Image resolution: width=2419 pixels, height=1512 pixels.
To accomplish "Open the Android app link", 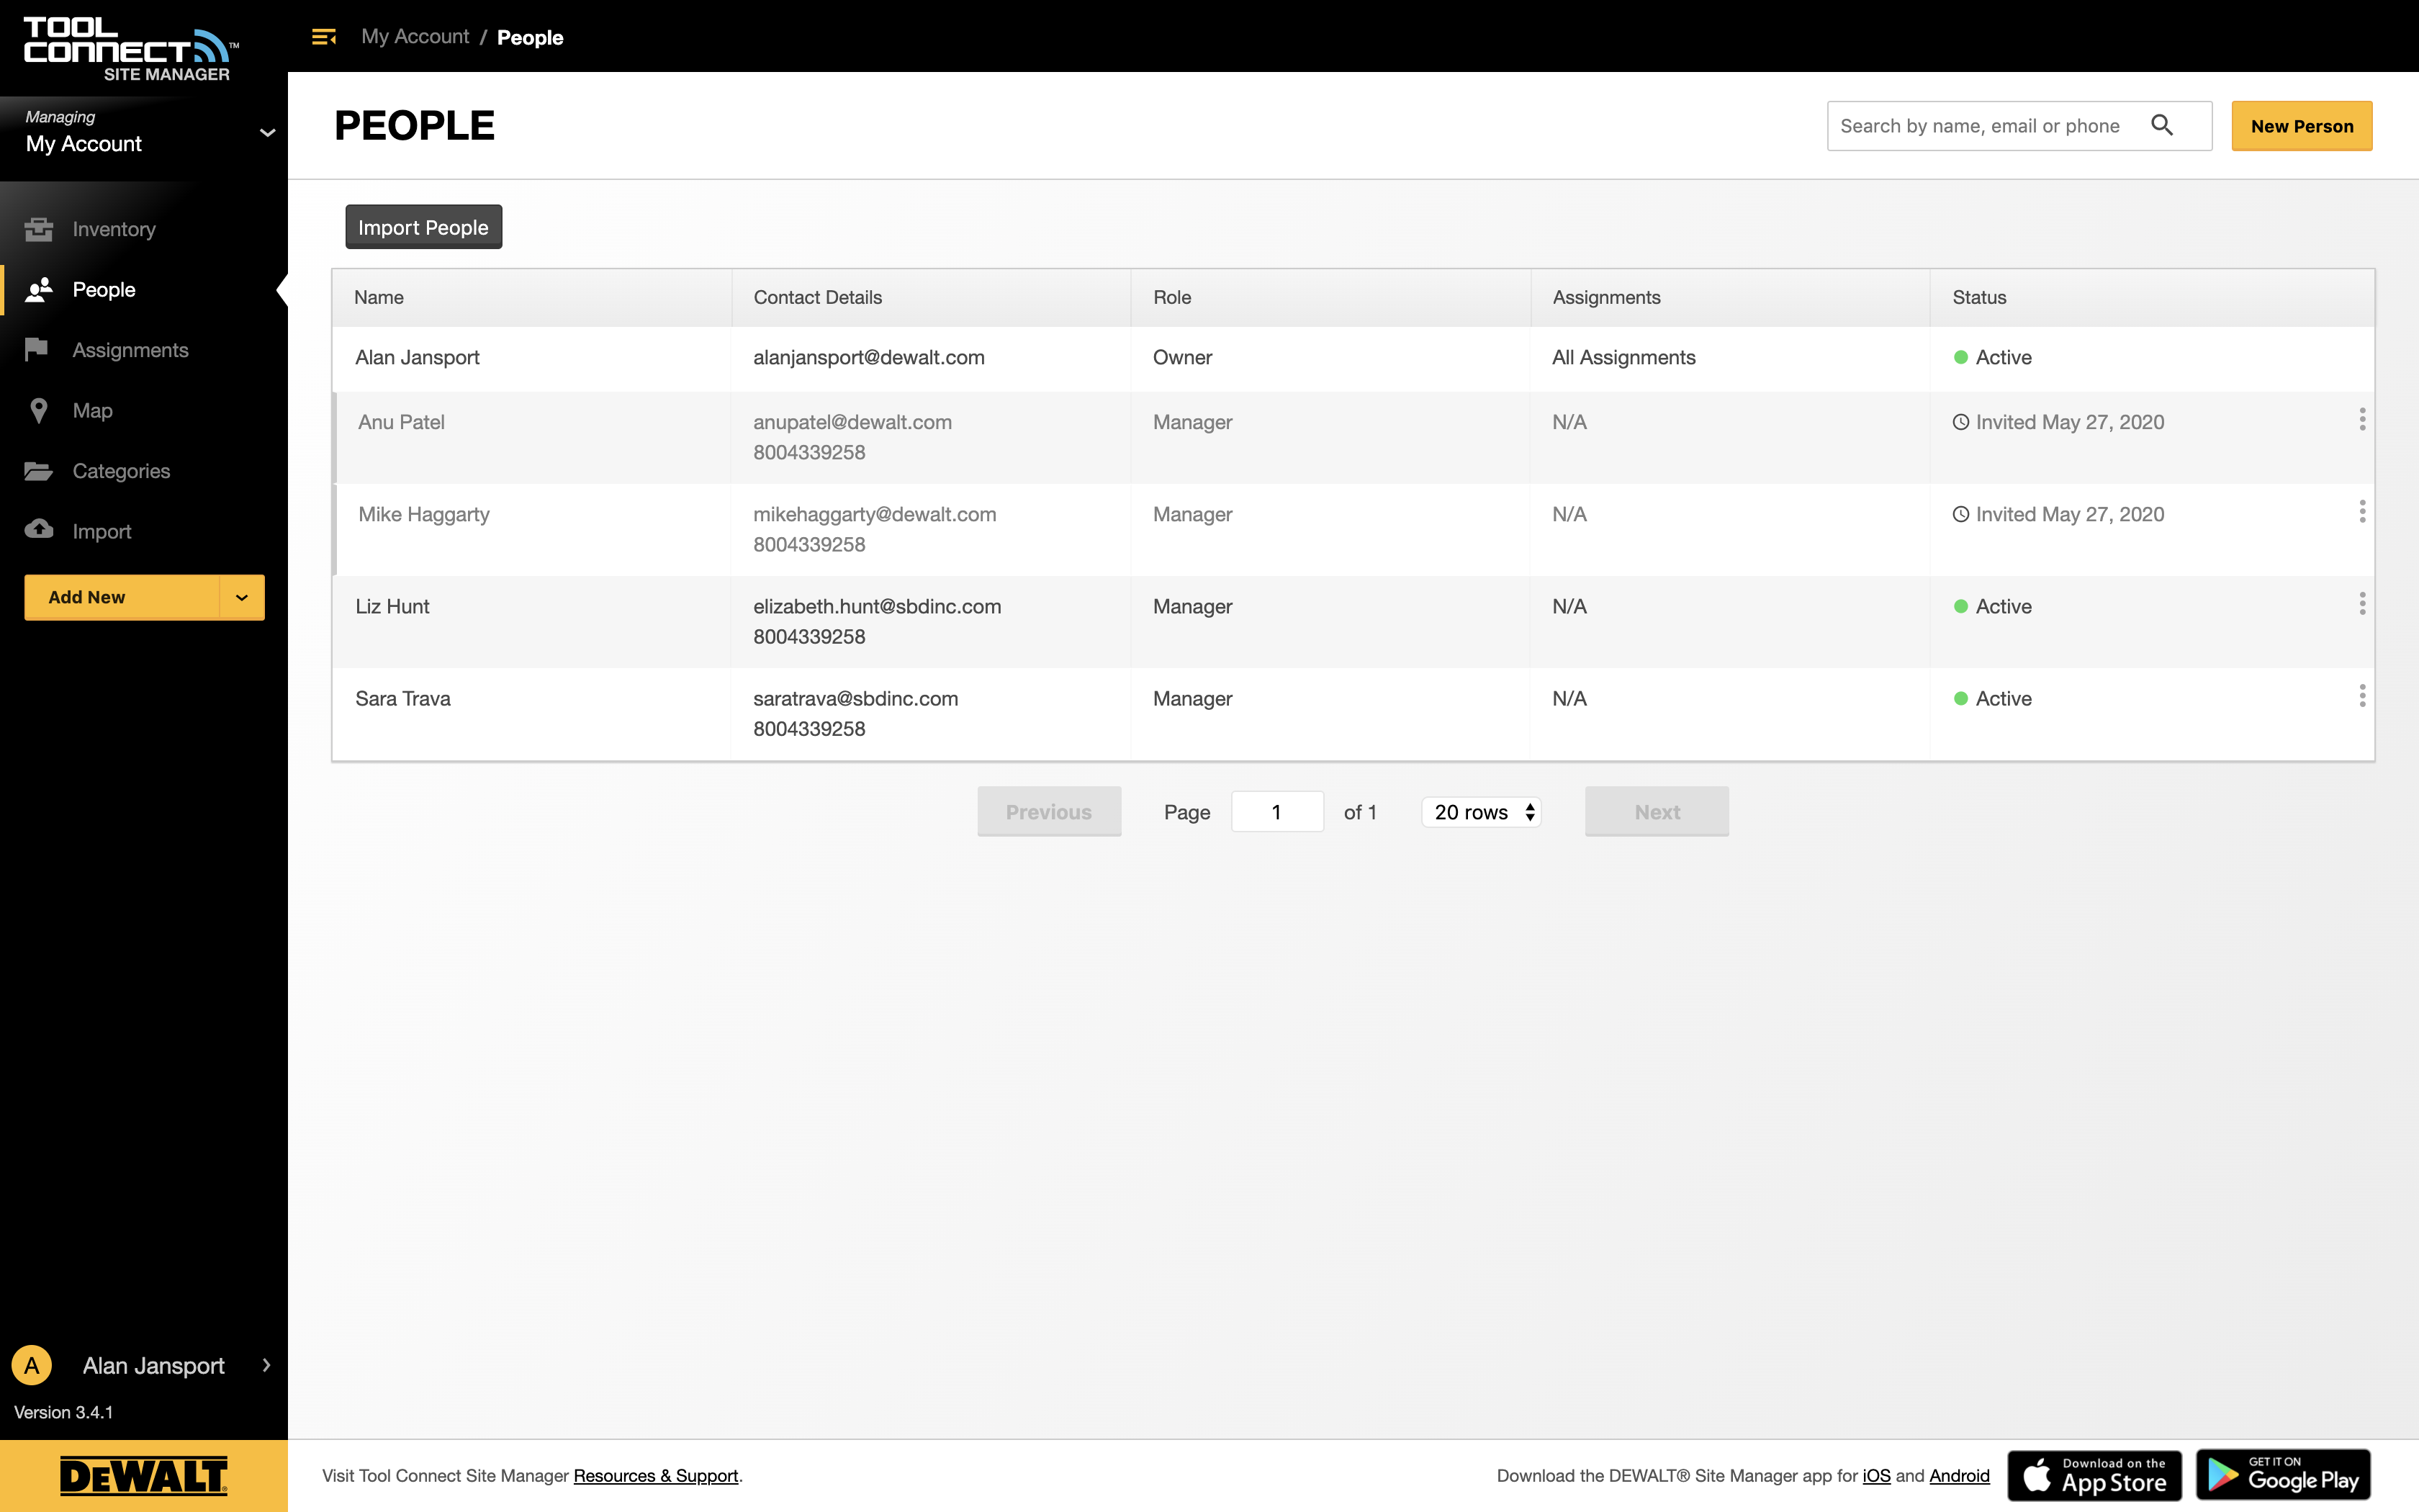I will [x=1959, y=1476].
